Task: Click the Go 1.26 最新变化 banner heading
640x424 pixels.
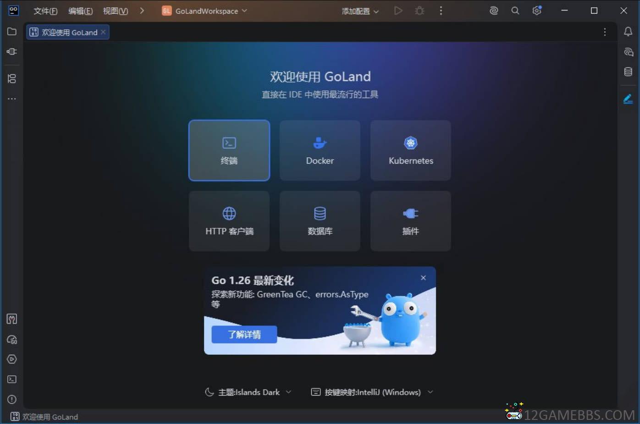Action: pos(253,281)
